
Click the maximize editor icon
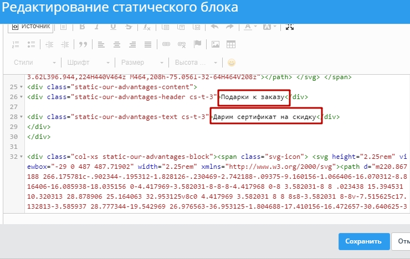pyautogui.click(x=289, y=27)
